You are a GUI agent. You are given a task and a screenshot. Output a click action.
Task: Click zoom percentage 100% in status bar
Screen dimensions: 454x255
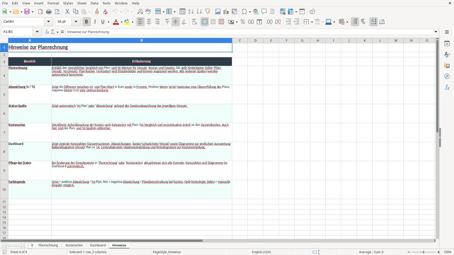(448, 252)
